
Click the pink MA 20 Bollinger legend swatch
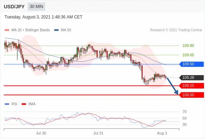7,30
